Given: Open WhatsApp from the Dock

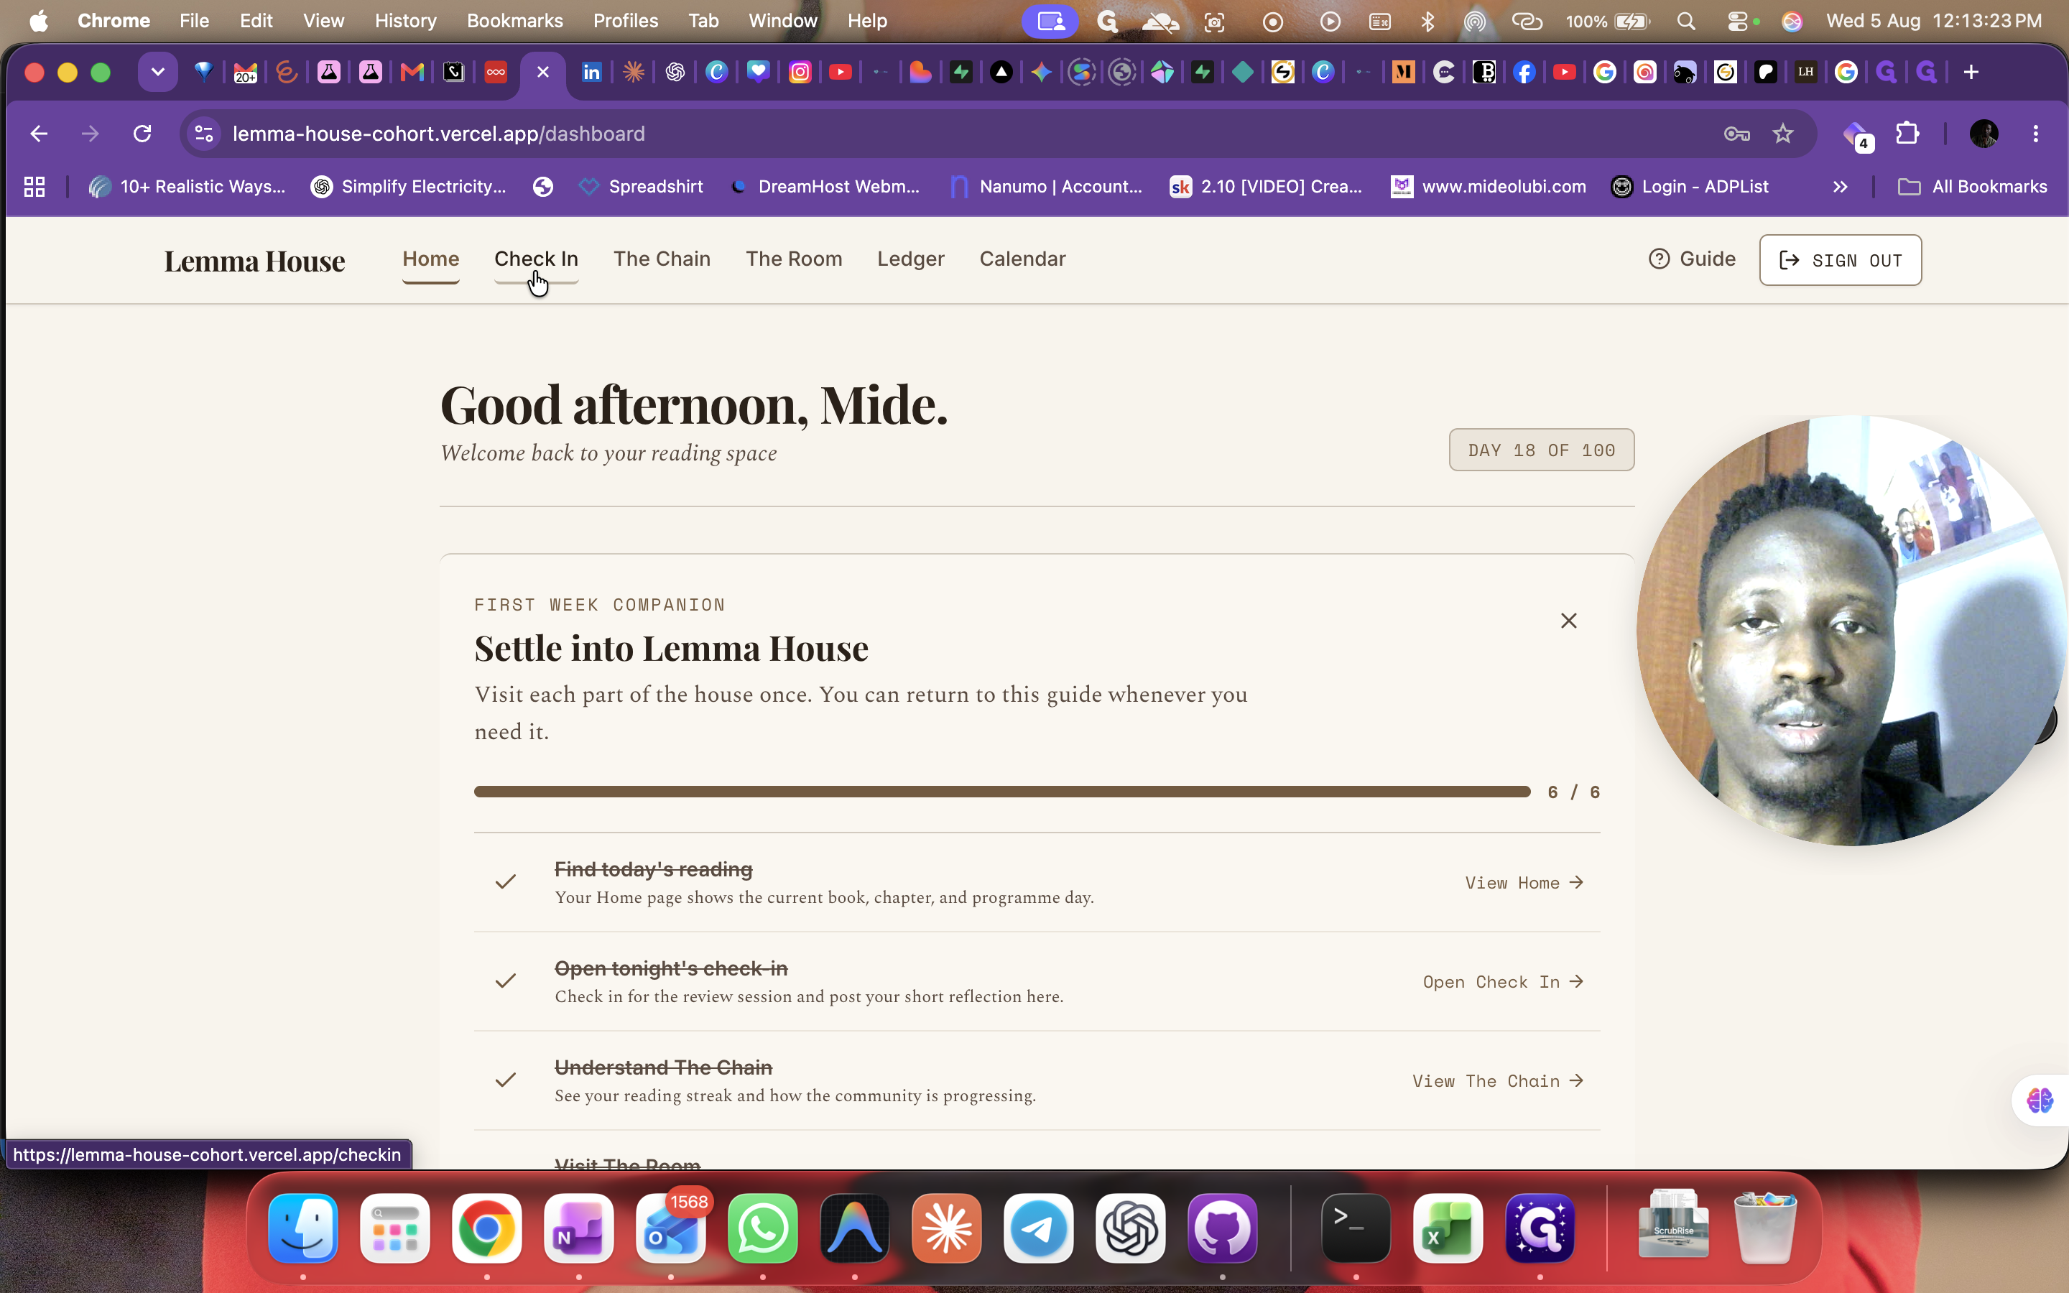Looking at the screenshot, I should pos(763,1228).
